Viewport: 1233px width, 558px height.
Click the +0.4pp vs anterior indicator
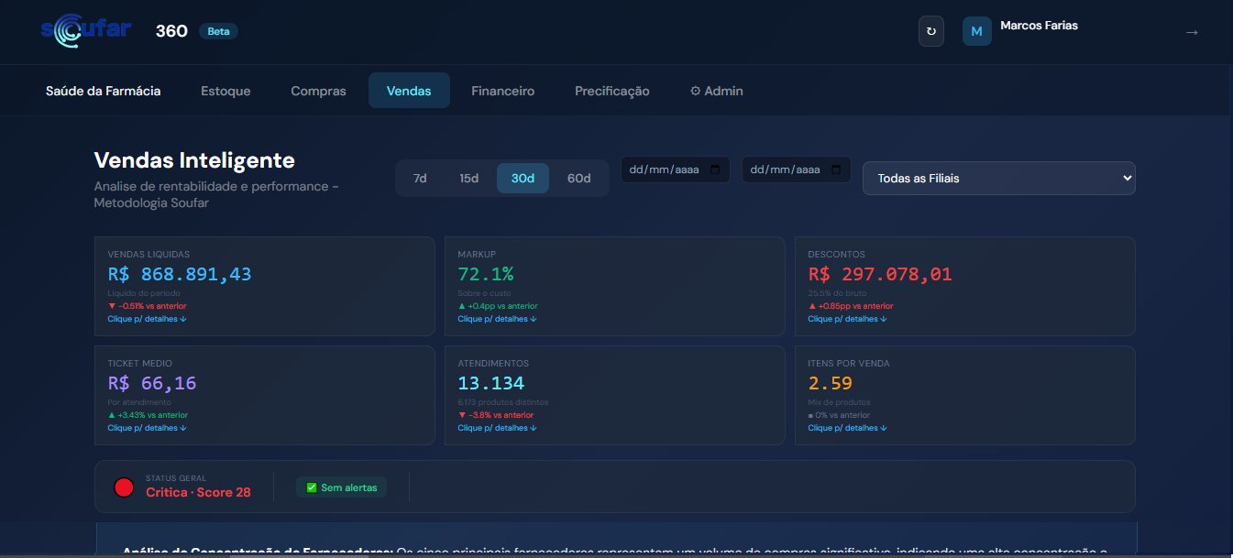pyautogui.click(x=498, y=306)
